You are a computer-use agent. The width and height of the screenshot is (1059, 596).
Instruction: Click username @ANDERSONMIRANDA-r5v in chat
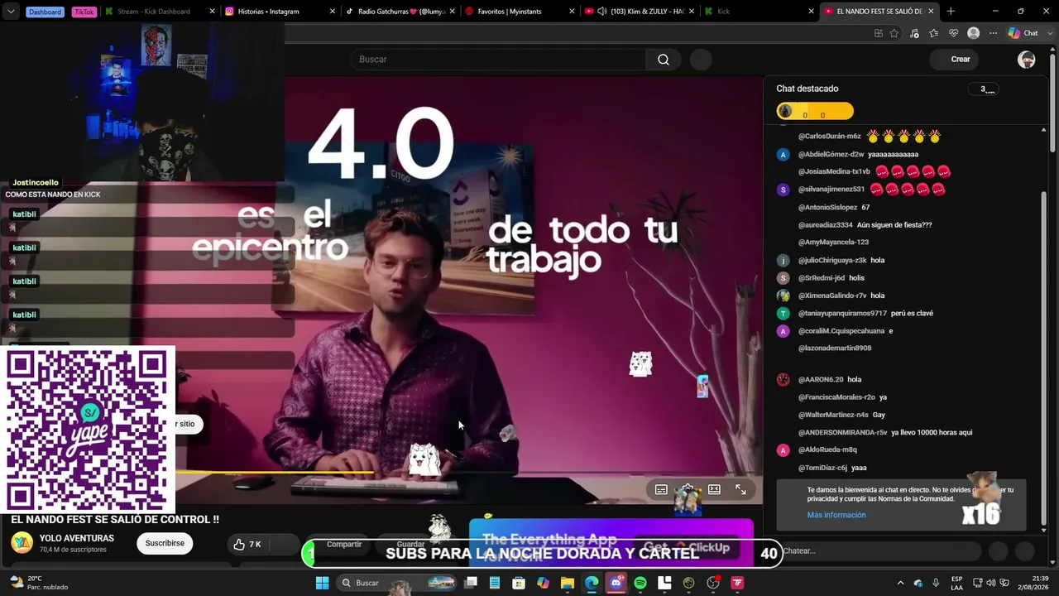click(x=842, y=433)
